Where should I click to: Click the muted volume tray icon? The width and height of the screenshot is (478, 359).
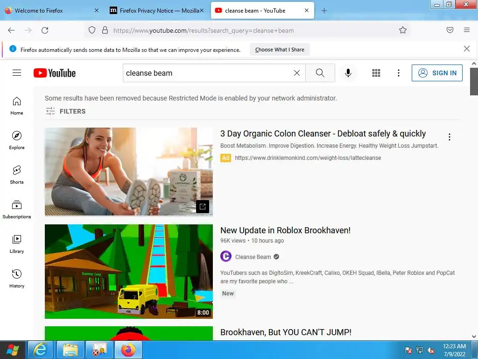(x=431, y=351)
